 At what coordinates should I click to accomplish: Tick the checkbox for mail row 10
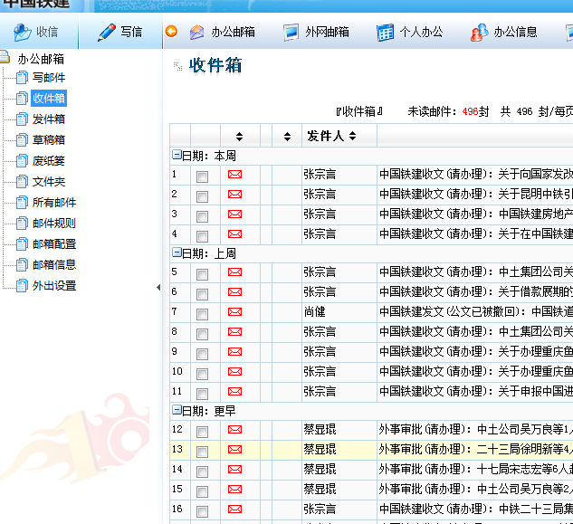[x=202, y=374]
